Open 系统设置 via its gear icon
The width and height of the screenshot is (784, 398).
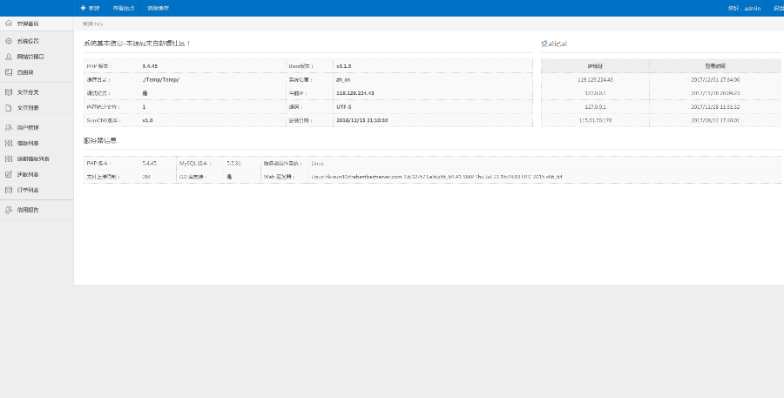[9, 41]
